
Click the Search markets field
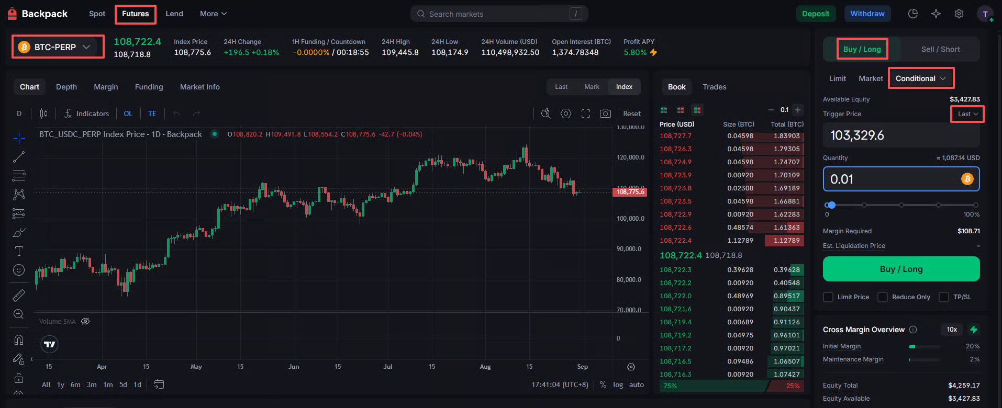click(x=497, y=14)
